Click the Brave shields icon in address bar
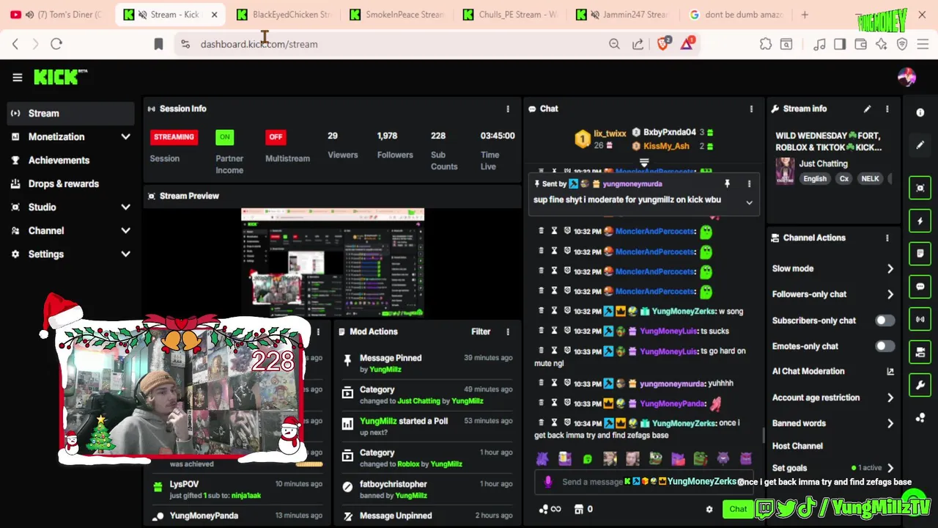 [663, 44]
